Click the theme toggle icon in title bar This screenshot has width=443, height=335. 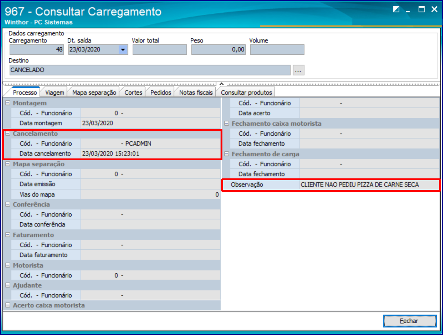click(x=396, y=9)
